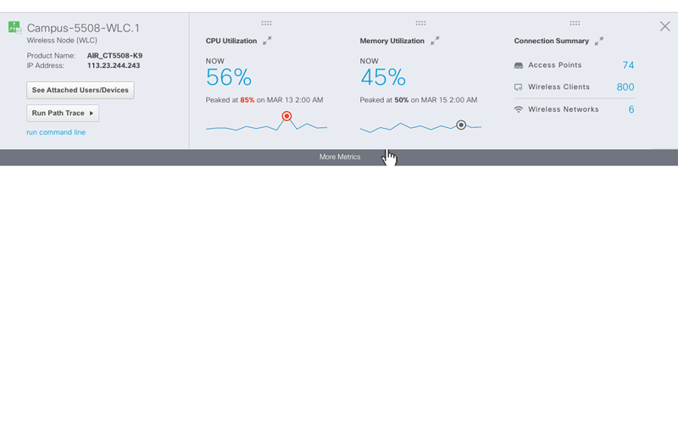Open the Wireless Clients count 800
678x439 pixels.
[x=625, y=87]
